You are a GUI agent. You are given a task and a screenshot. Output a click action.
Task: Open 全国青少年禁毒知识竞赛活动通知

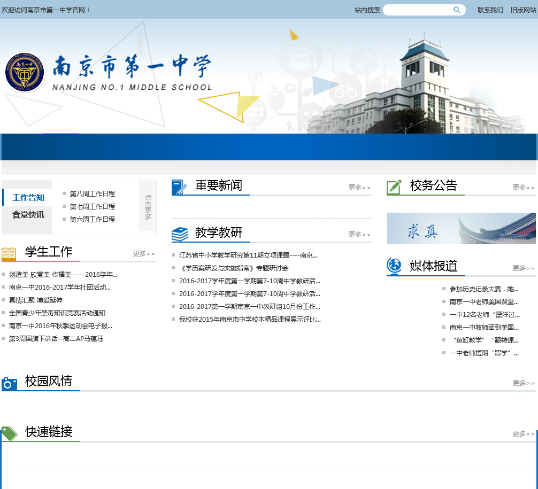(x=57, y=313)
